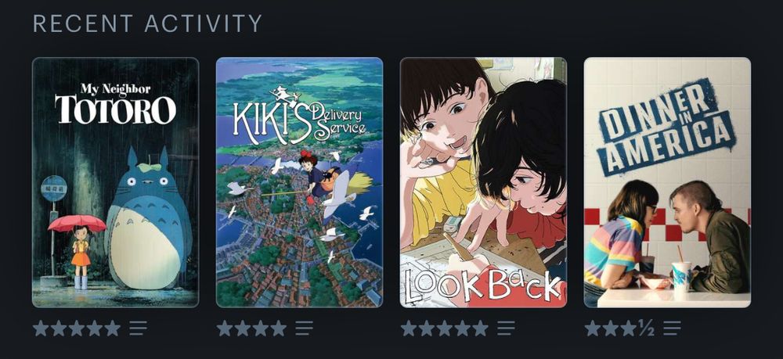The width and height of the screenshot is (783, 359).
Task: Open the Dinner in America poster
Action: point(667,182)
